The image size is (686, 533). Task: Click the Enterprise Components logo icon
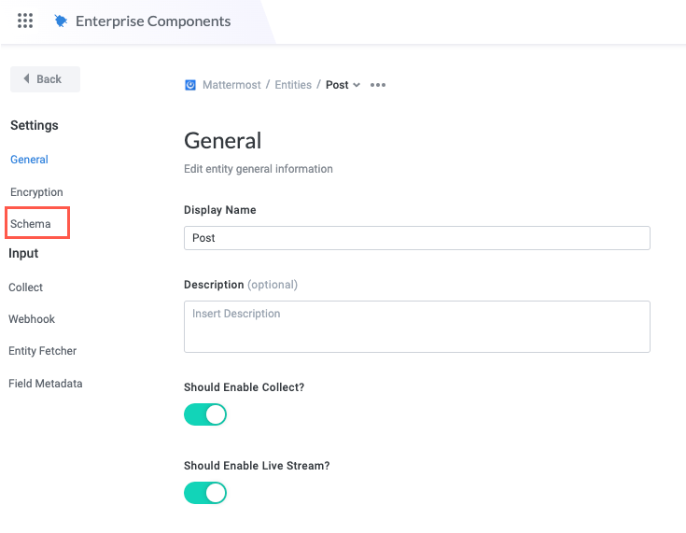tap(62, 21)
